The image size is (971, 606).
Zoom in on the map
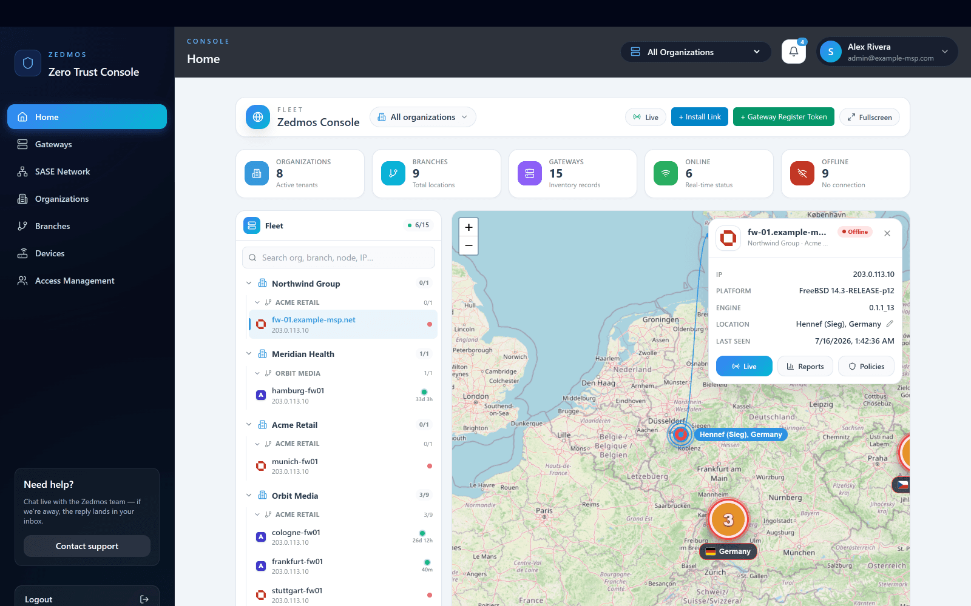point(469,227)
